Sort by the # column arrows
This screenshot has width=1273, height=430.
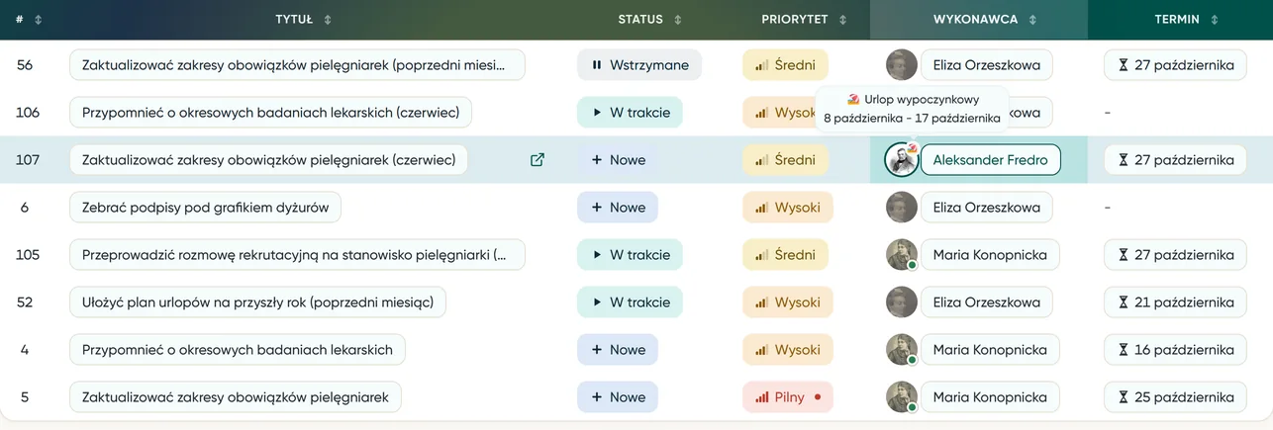pyautogui.click(x=38, y=20)
